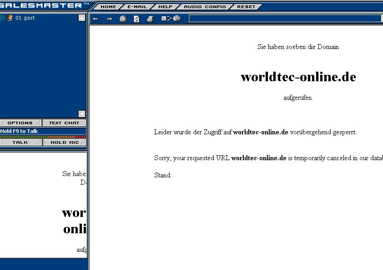Image resolution: width=383 pixels, height=270 pixels.
Task: Toggle HOLD MIC
Action: click(65, 142)
